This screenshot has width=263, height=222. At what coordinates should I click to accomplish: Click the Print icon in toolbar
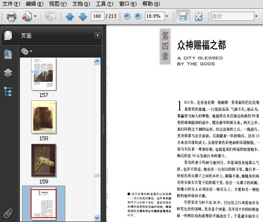11,17
